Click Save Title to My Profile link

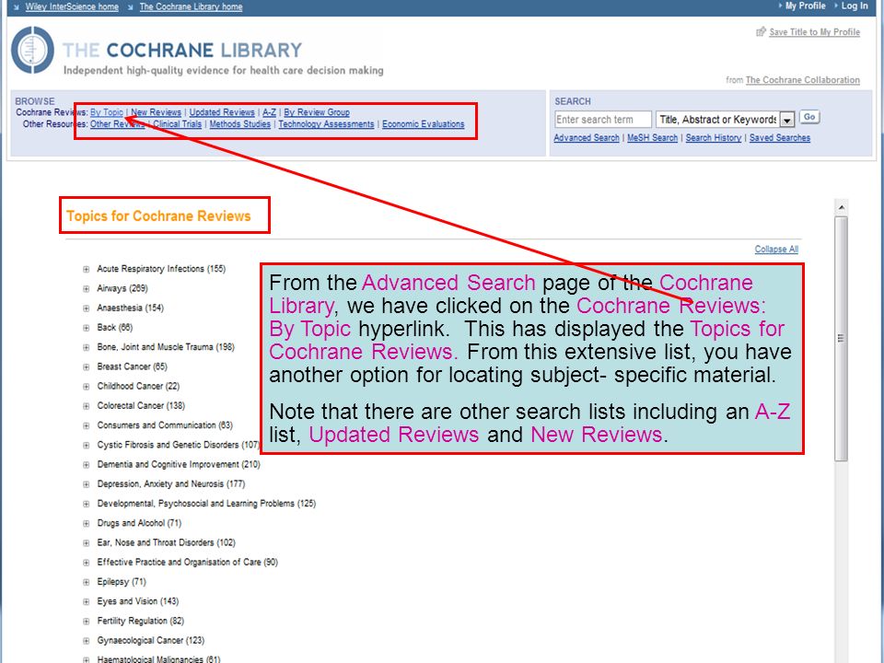click(815, 32)
